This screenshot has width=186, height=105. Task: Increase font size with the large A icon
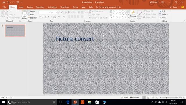pos(59,13)
